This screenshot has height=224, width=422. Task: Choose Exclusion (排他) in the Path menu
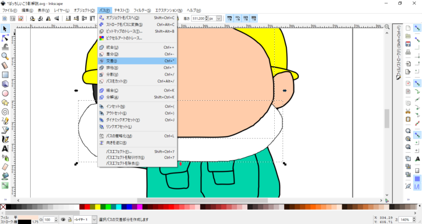(137, 67)
